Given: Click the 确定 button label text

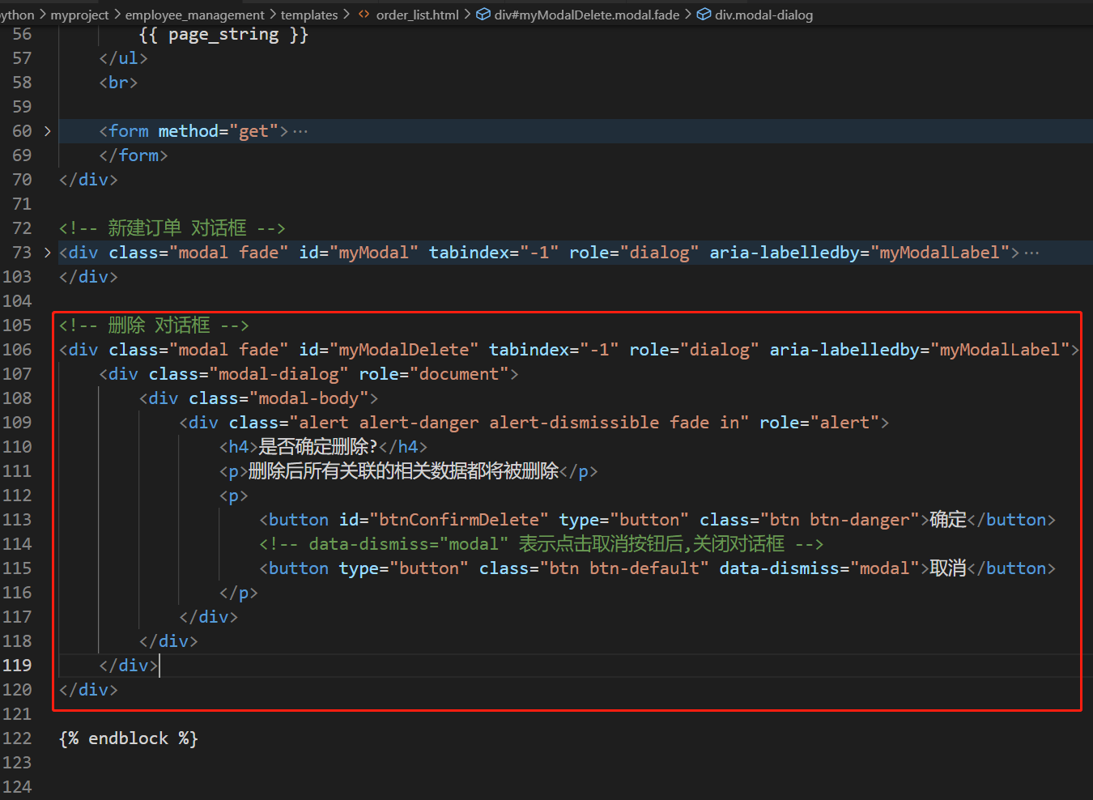Looking at the screenshot, I should (948, 520).
